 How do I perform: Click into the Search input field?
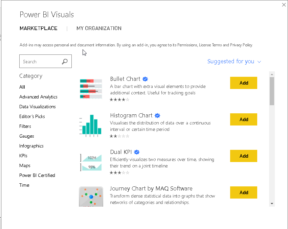41,62
